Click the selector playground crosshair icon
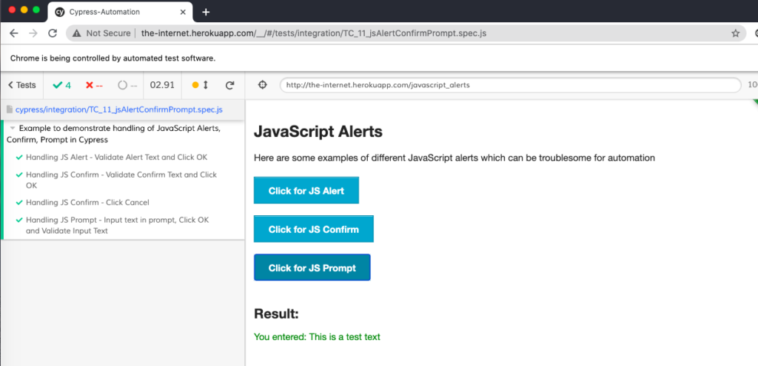 (x=262, y=85)
